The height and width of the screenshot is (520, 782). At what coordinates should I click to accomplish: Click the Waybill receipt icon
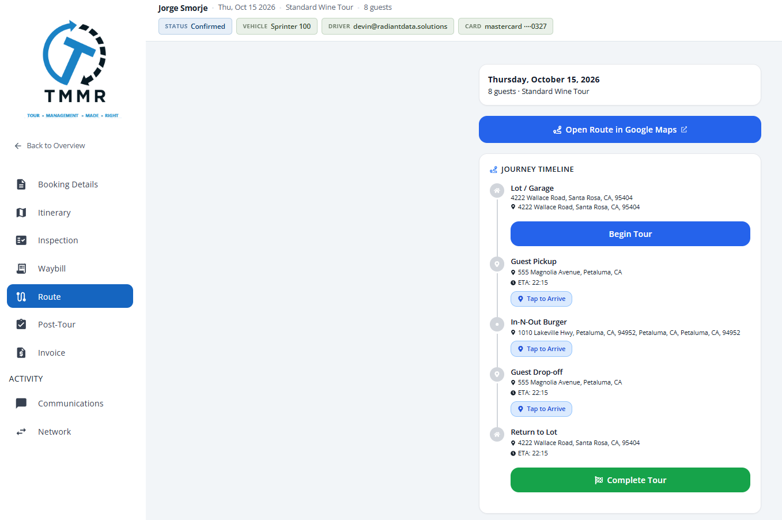click(21, 269)
